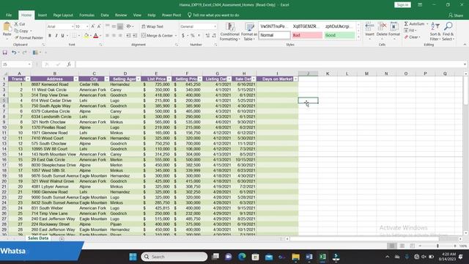The height and width of the screenshot is (264, 469).
Task: Toggle Wrap Text
Action: coord(152,26)
